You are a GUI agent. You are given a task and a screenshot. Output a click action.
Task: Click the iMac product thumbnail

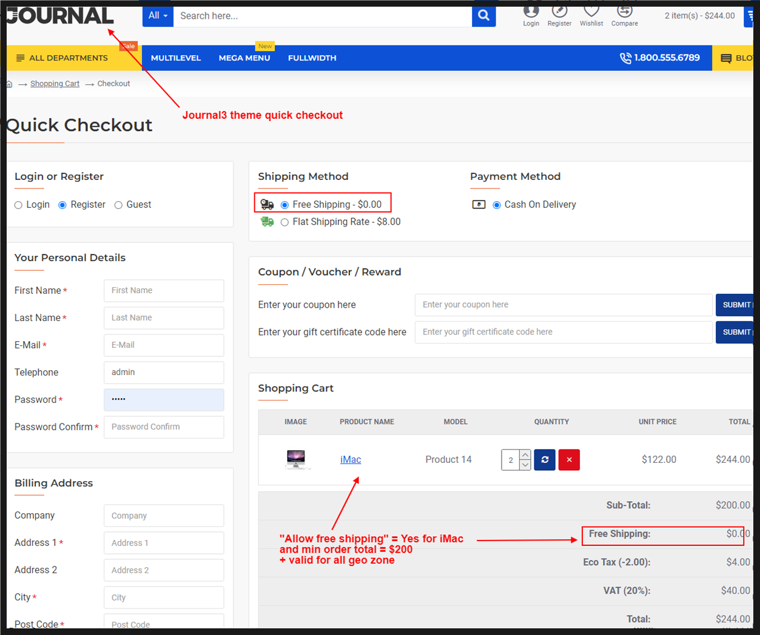(x=296, y=459)
